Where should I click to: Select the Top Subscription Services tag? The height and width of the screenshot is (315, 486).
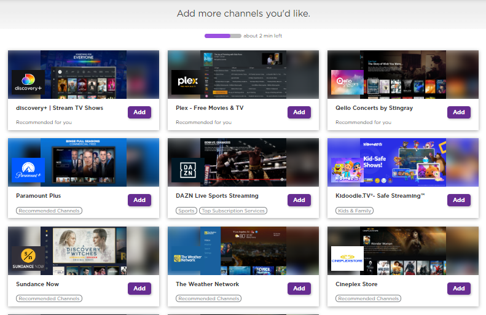[x=233, y=211]
